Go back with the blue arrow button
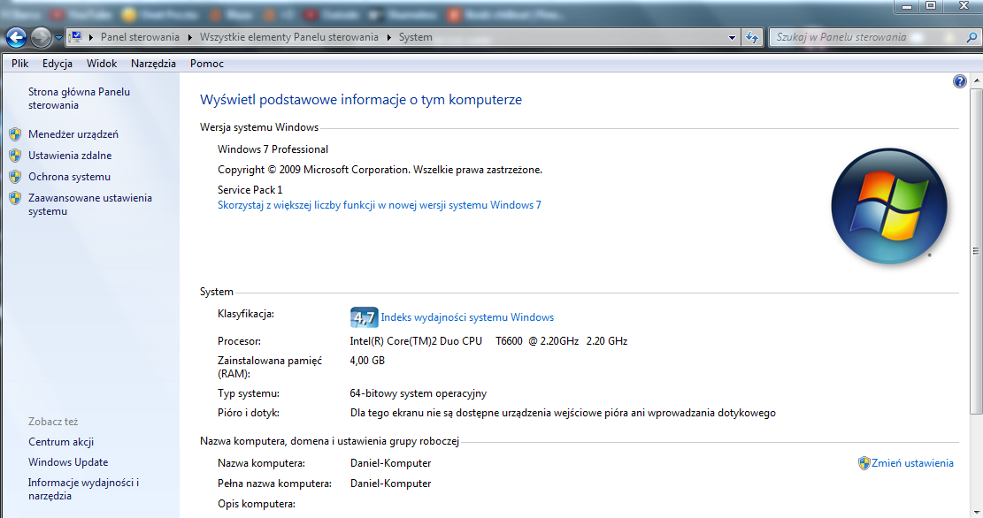Viewport: 983px width, 518px height. pyautogui.click(x=16, y=38)
